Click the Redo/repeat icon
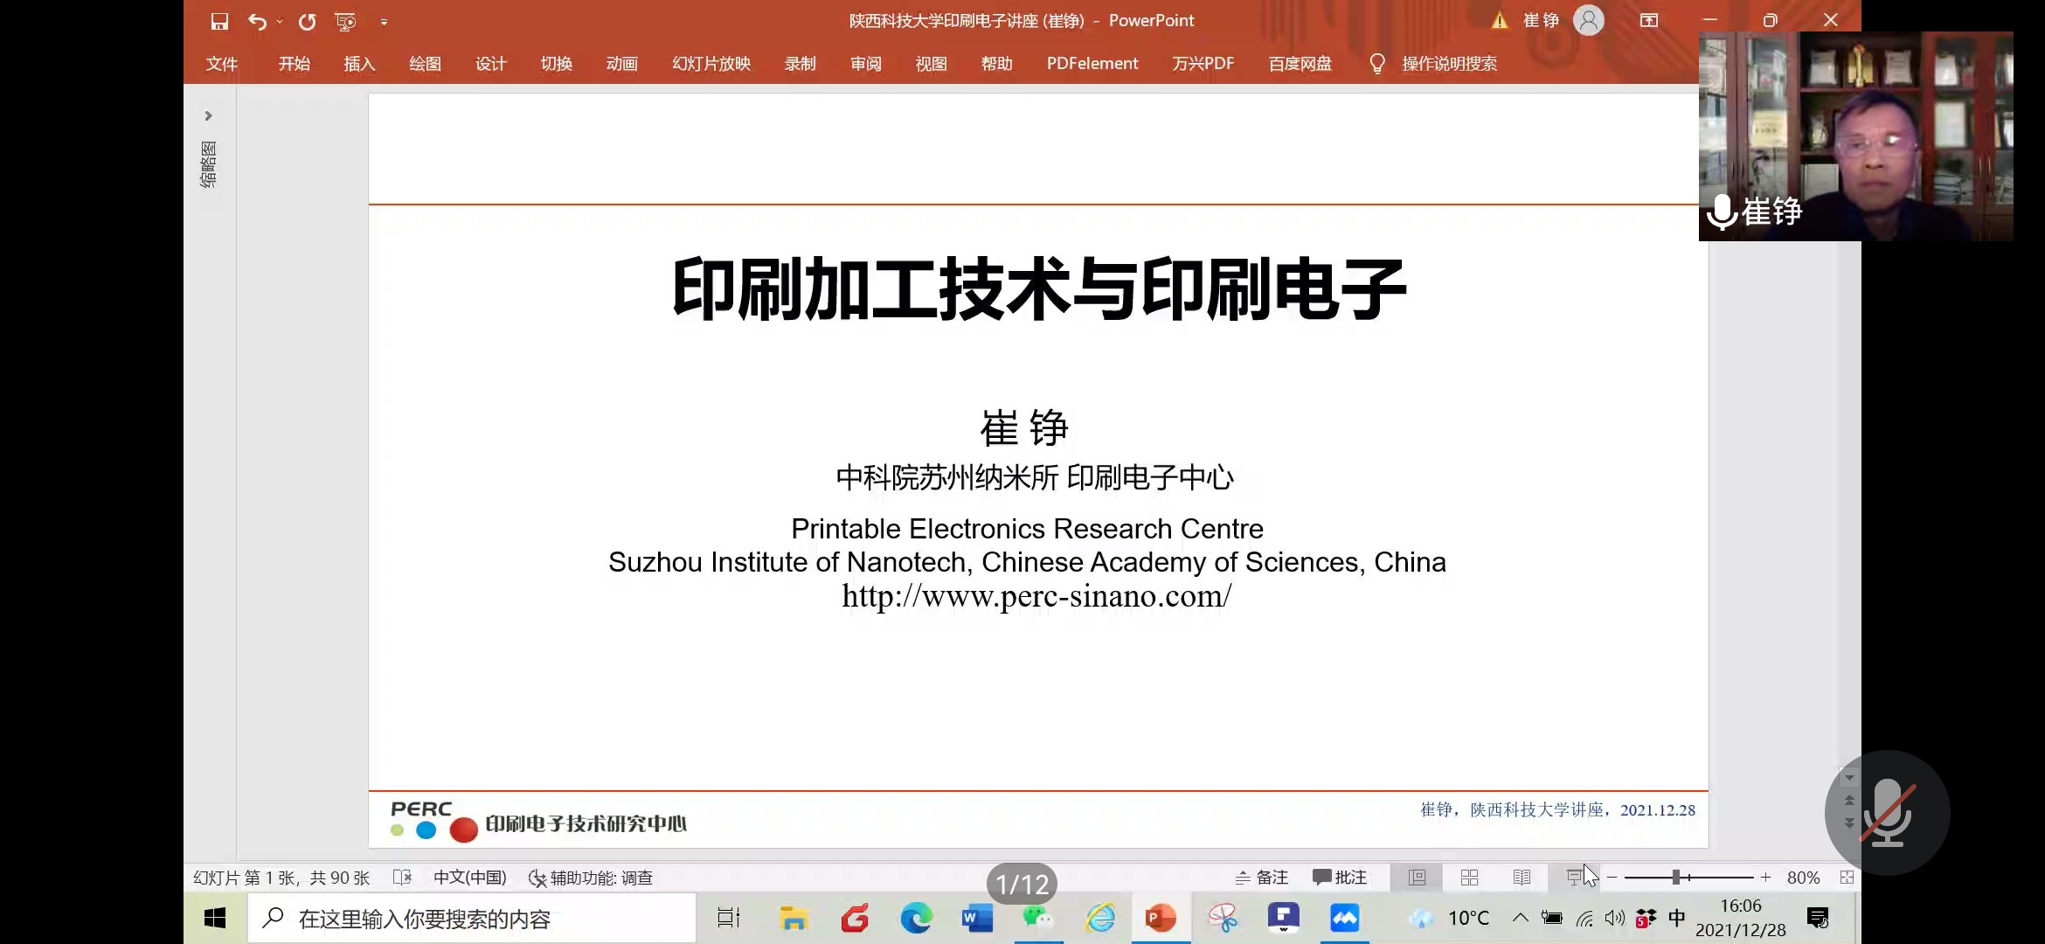This screenshot has height=944, width=2045. 307,22
